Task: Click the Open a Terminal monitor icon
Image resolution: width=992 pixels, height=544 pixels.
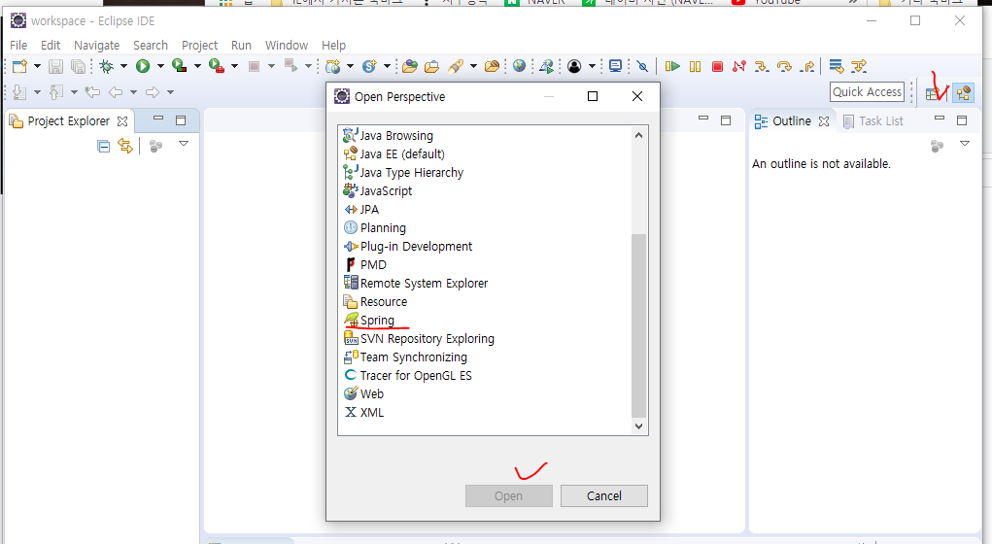Action: pyautogui.click(x=615, y=66)
